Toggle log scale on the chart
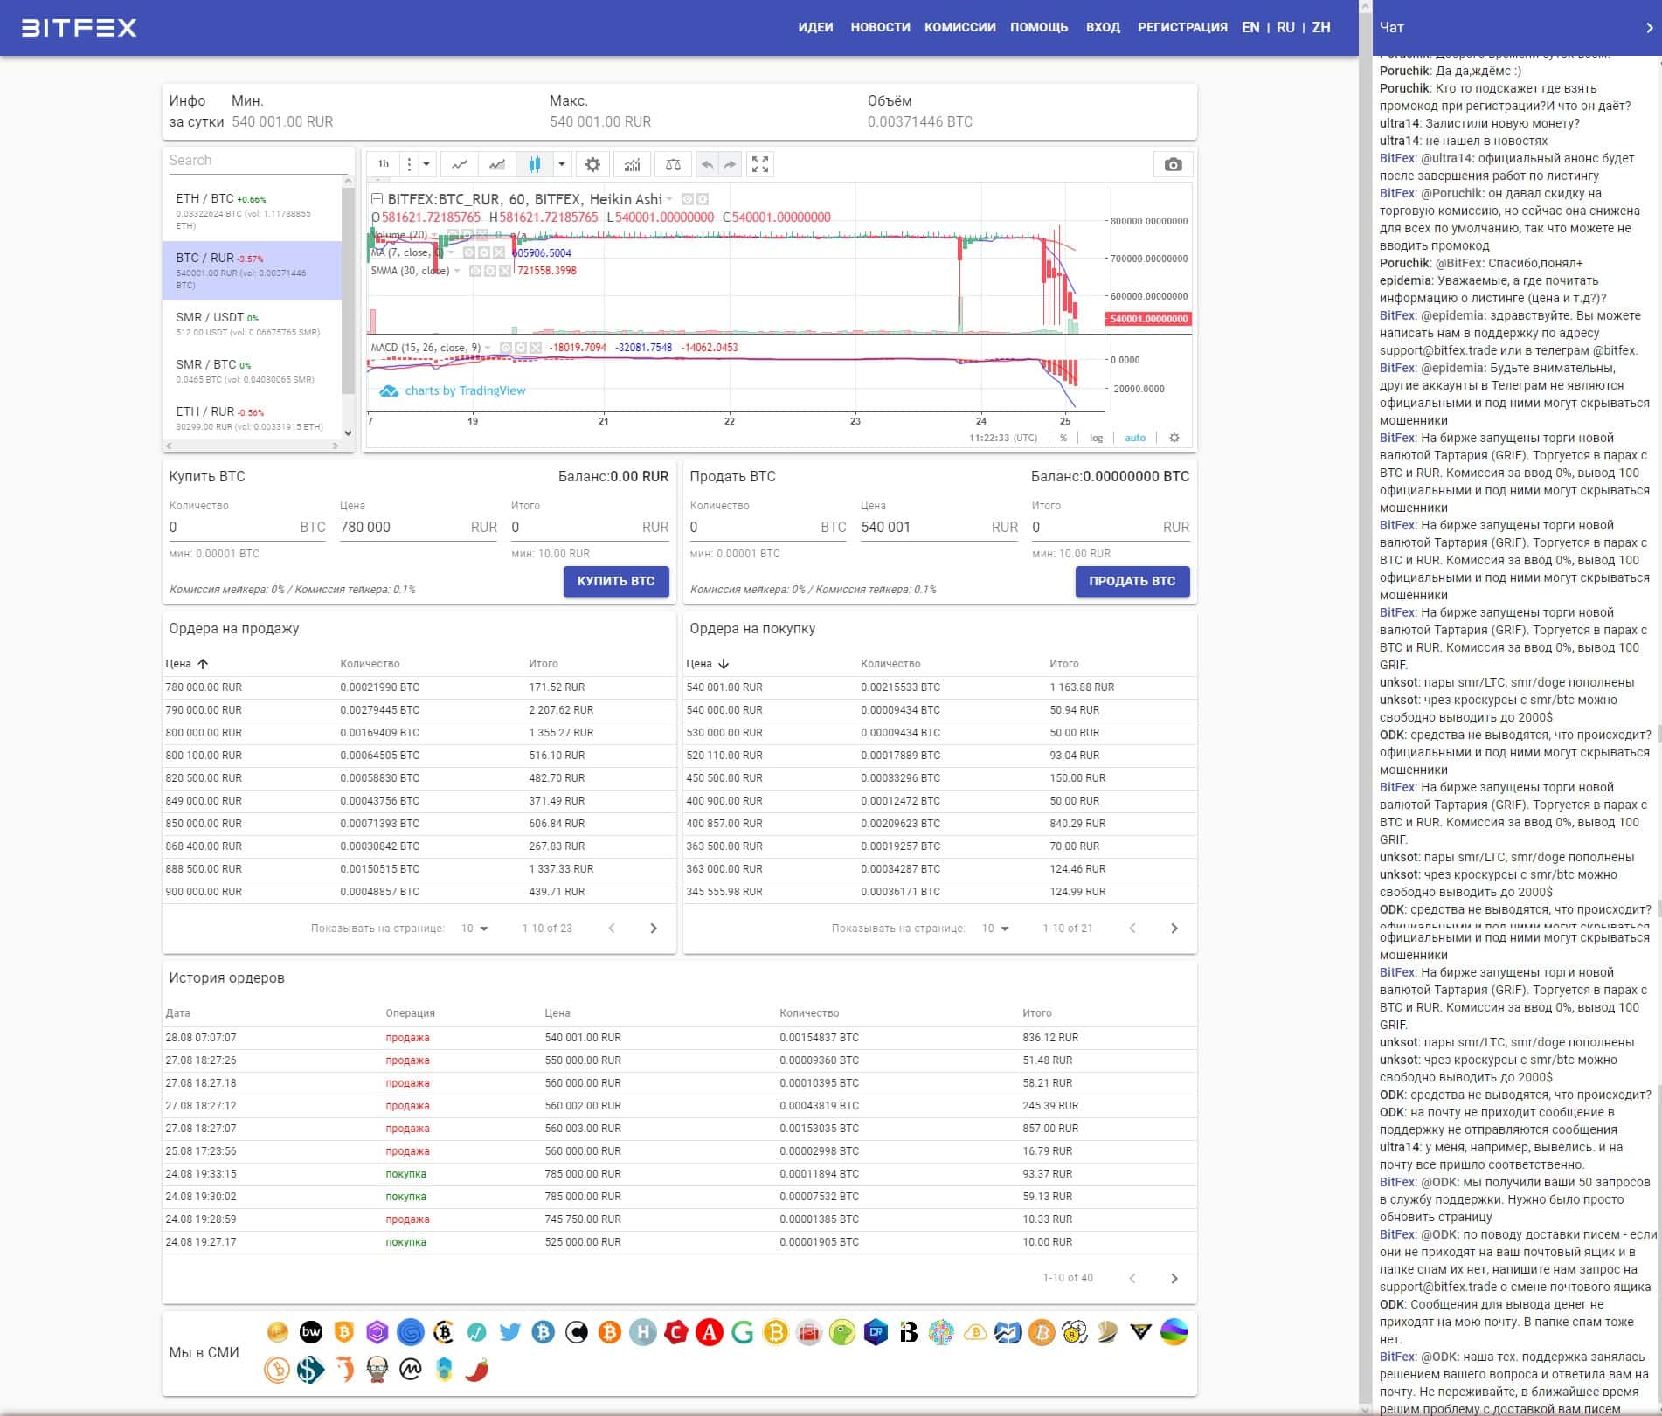 pos(1096,438)
